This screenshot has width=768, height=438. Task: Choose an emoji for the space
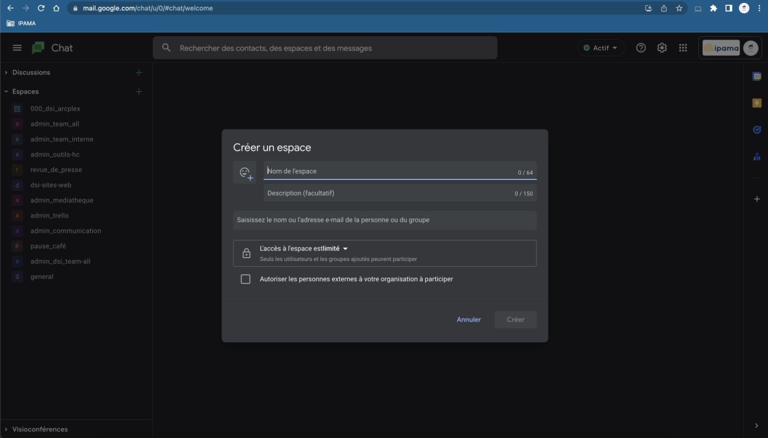[245, 173]
